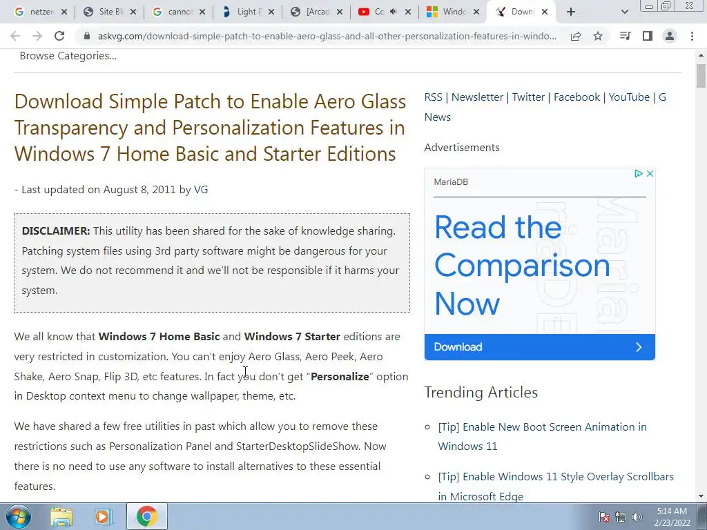Click the article title heading
The width and height of the screenshot is (707, 530).
[x=210, y=128]
